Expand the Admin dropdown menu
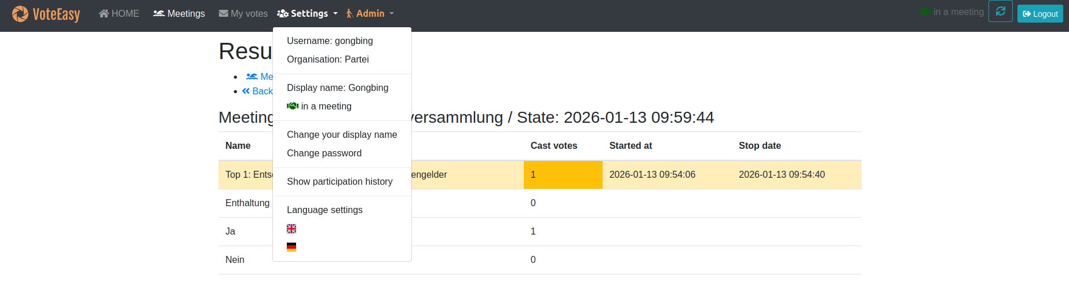 tap(369, 13)
